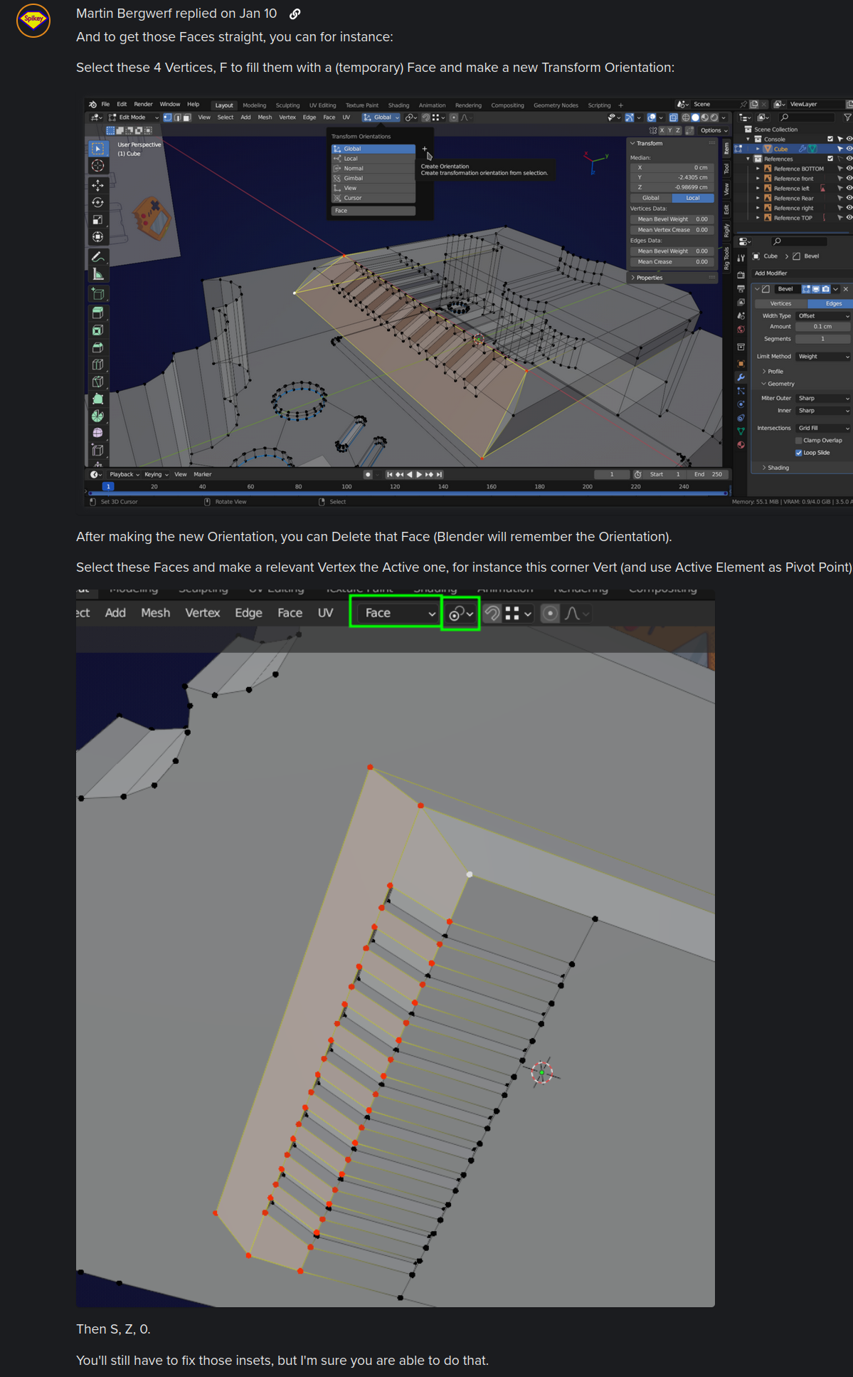Select the Extrude Region tool
This screenshot has width=853, height=1377.
(x=98, y=313)
